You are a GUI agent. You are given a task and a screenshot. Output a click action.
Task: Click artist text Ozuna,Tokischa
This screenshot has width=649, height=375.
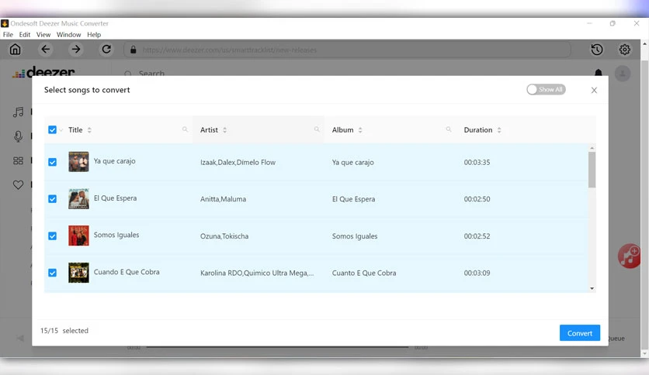(x=224, y=236)
